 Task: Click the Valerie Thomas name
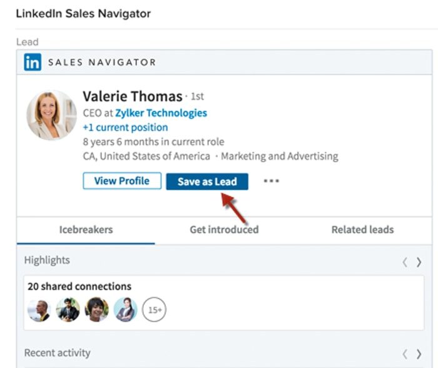(133, 97)
